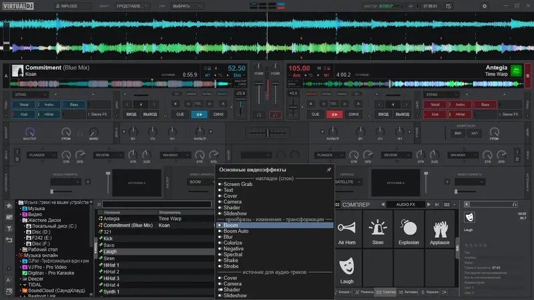
Task: Adjust deck A video vertical fader
Action: 108,183
